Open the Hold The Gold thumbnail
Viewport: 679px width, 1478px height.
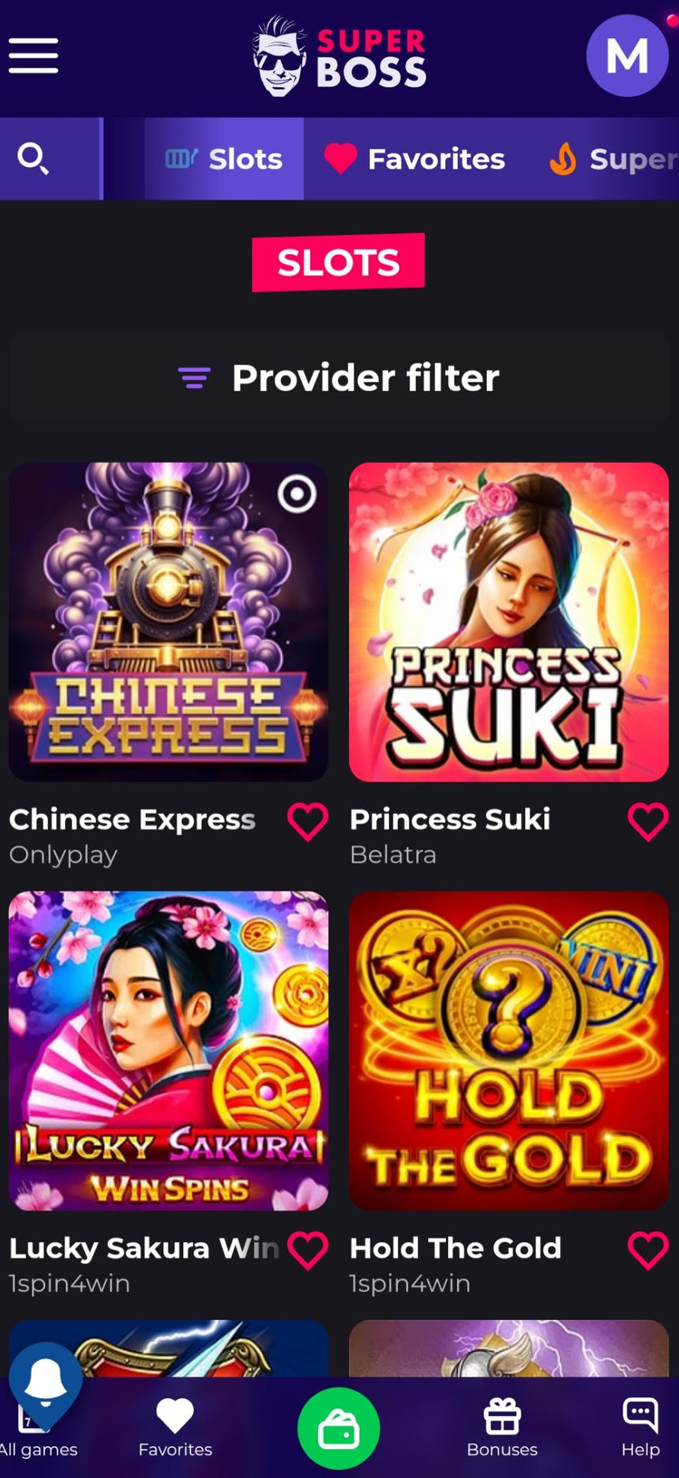(509, 1050)
